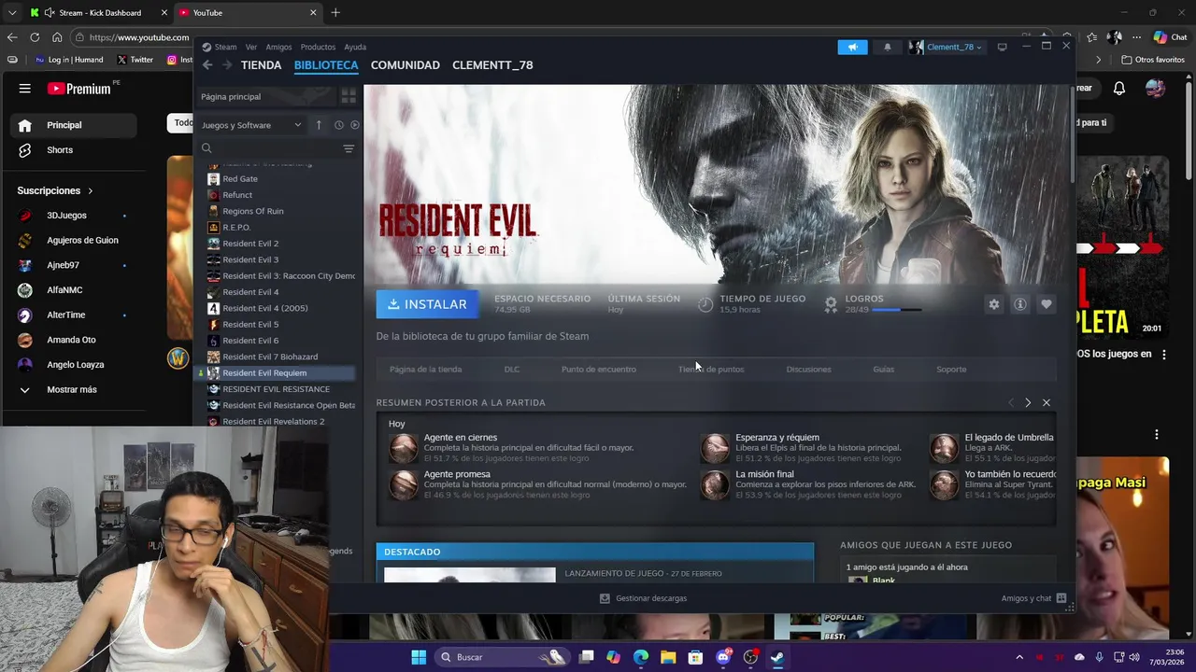
Task: Open Productos menu
Action: pos(318,47)
